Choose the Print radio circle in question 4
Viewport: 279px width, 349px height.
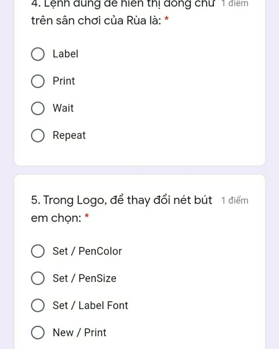[x=38, y=81]
